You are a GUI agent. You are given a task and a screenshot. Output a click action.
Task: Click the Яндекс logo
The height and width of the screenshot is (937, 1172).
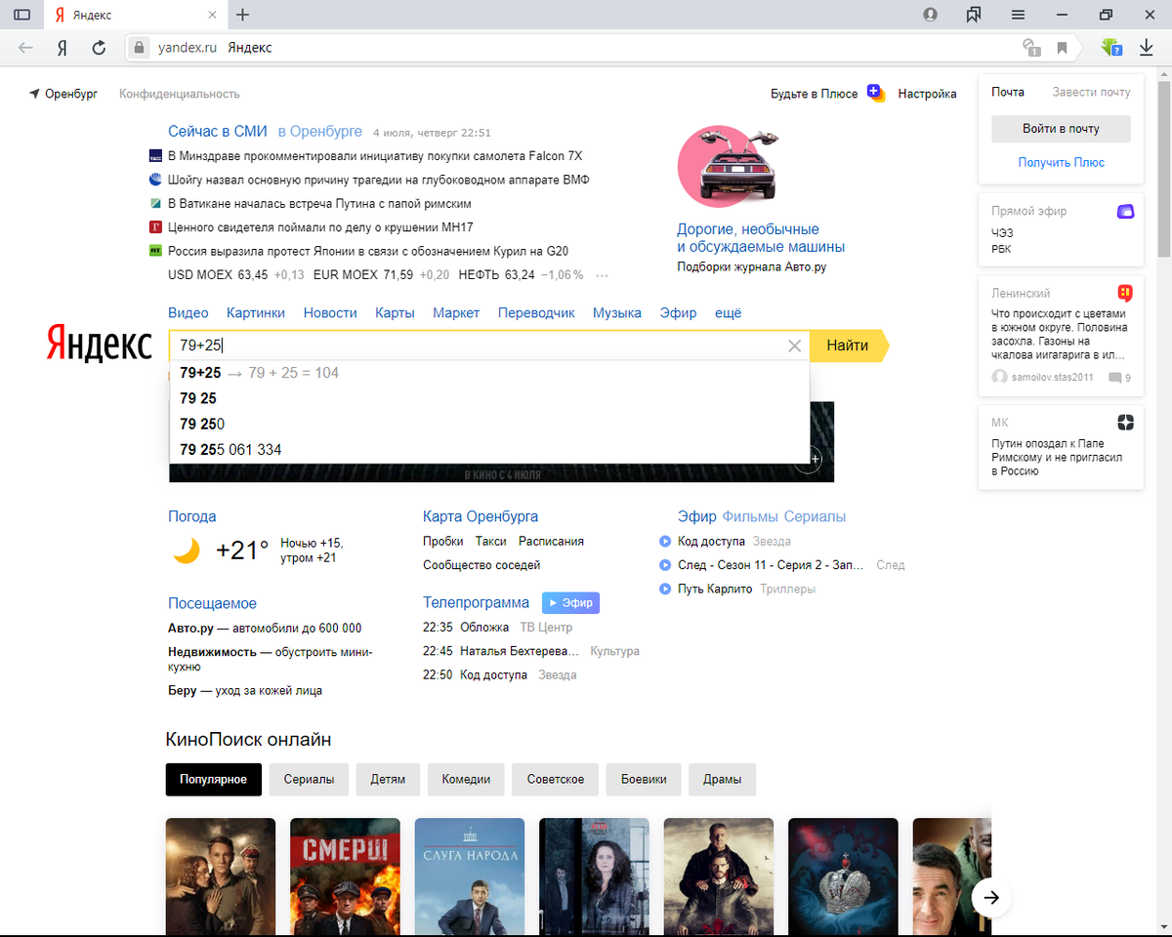click(x=100, y=346)
